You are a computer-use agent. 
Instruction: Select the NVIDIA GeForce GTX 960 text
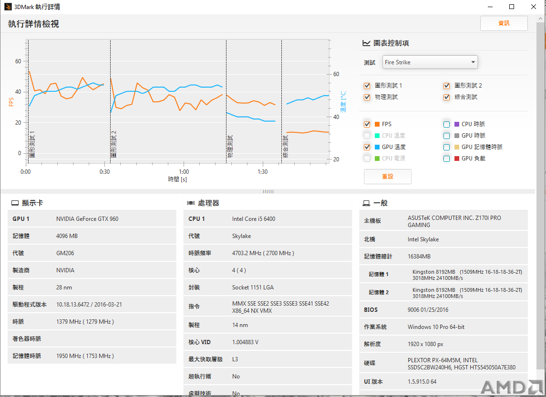(87, 219)
